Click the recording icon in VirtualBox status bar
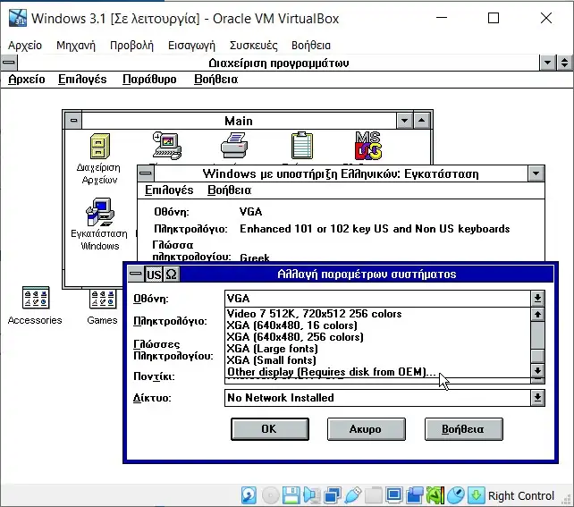 (x=414, y=495)
